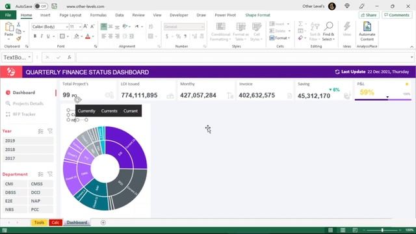Image resolution: width=416 pixels, height=234 pixels.
Task: Filter by CMI department slicer
Action: [15, 184]
